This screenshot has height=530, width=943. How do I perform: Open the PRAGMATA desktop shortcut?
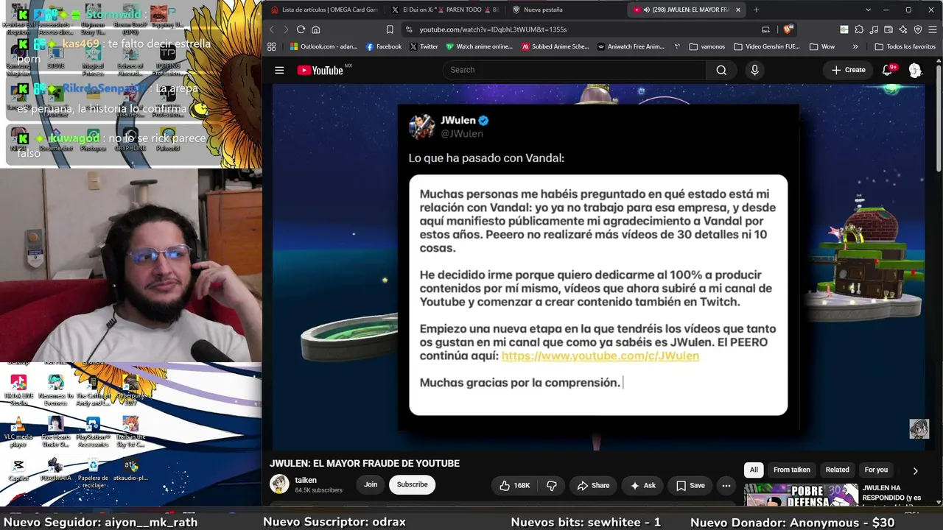tap(55, 470)
